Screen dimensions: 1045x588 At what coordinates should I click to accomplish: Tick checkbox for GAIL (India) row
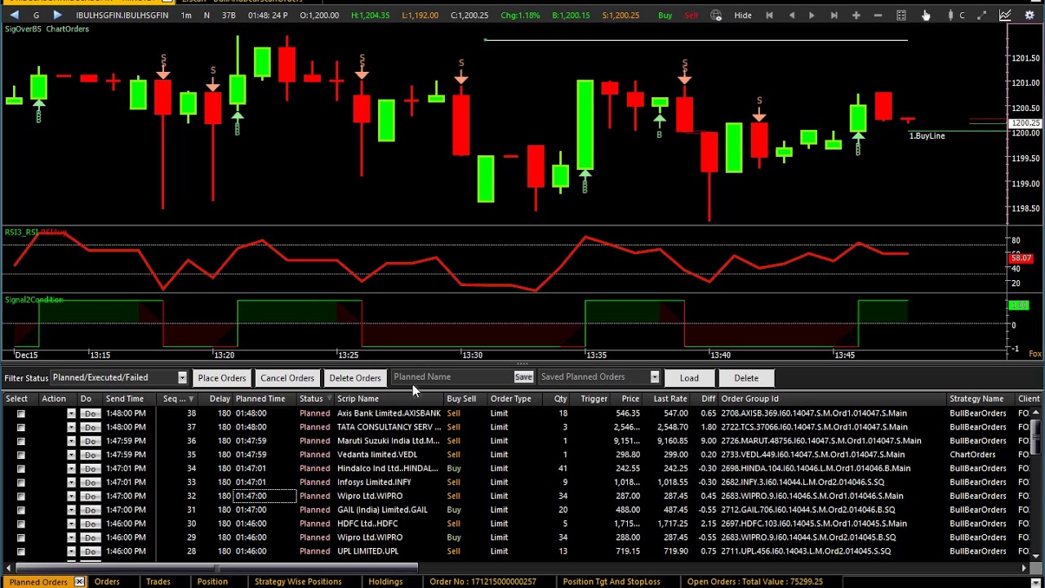tap(21, 510)
